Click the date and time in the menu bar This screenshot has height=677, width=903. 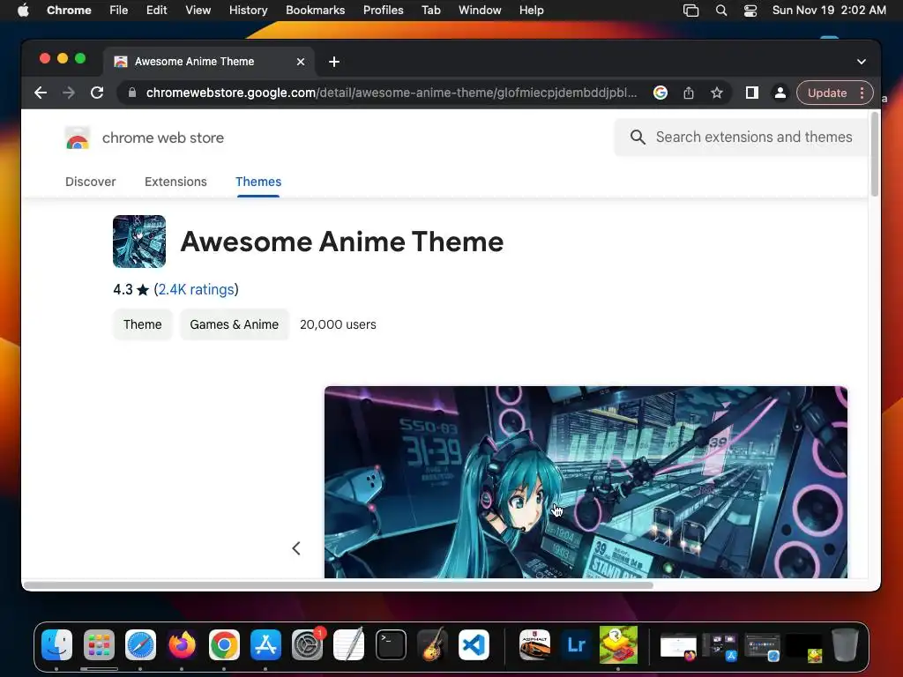coord(829,11)
